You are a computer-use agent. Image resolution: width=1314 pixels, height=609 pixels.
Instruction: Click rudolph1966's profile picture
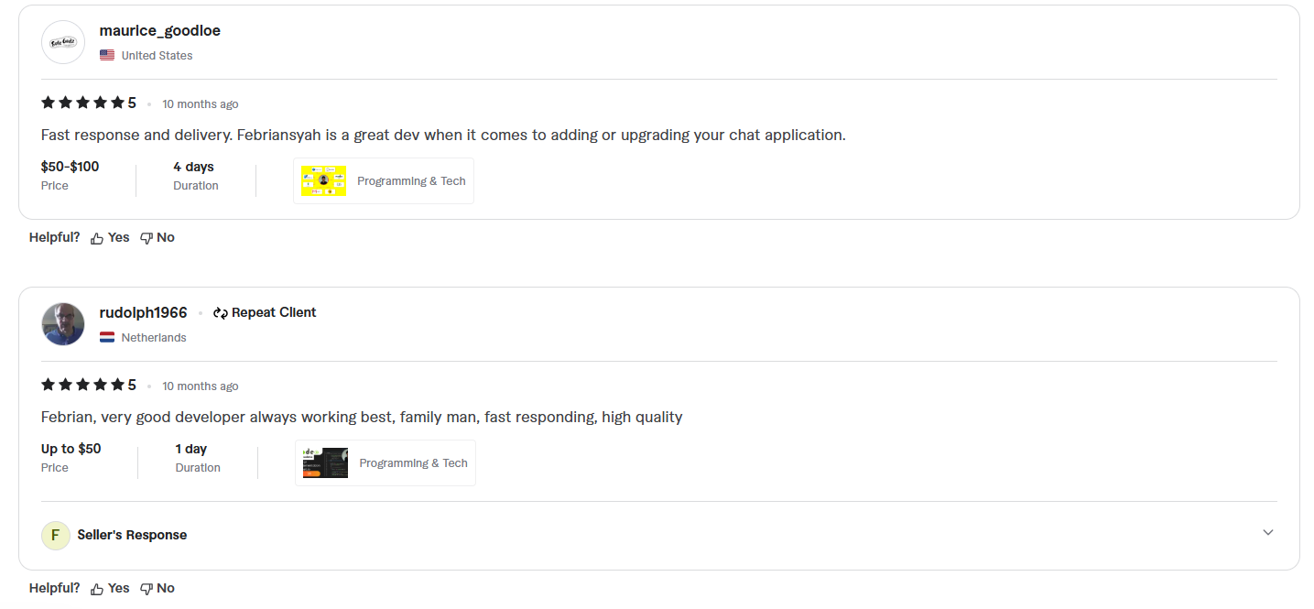[x=62, y=324]
